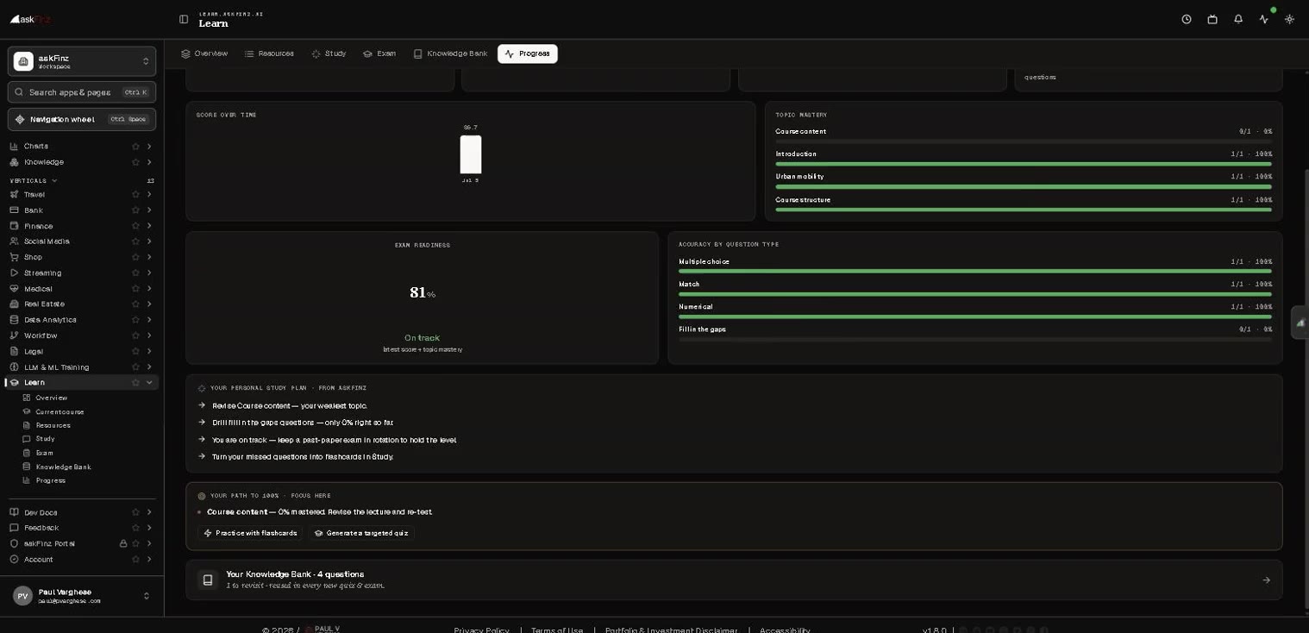The height and width of the screenshot is (633, 1309).
Task: Open Current course under Learn
Action: [60, 412]
